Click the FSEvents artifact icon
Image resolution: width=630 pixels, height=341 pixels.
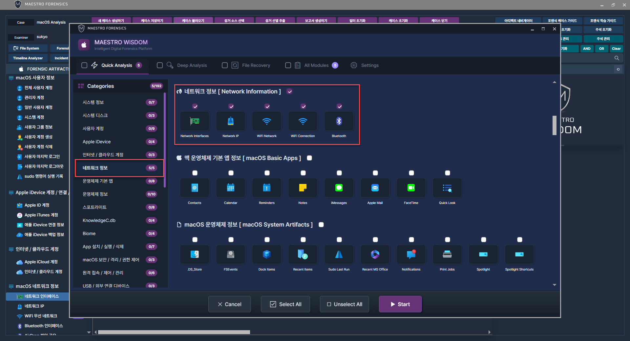point(230,254)
